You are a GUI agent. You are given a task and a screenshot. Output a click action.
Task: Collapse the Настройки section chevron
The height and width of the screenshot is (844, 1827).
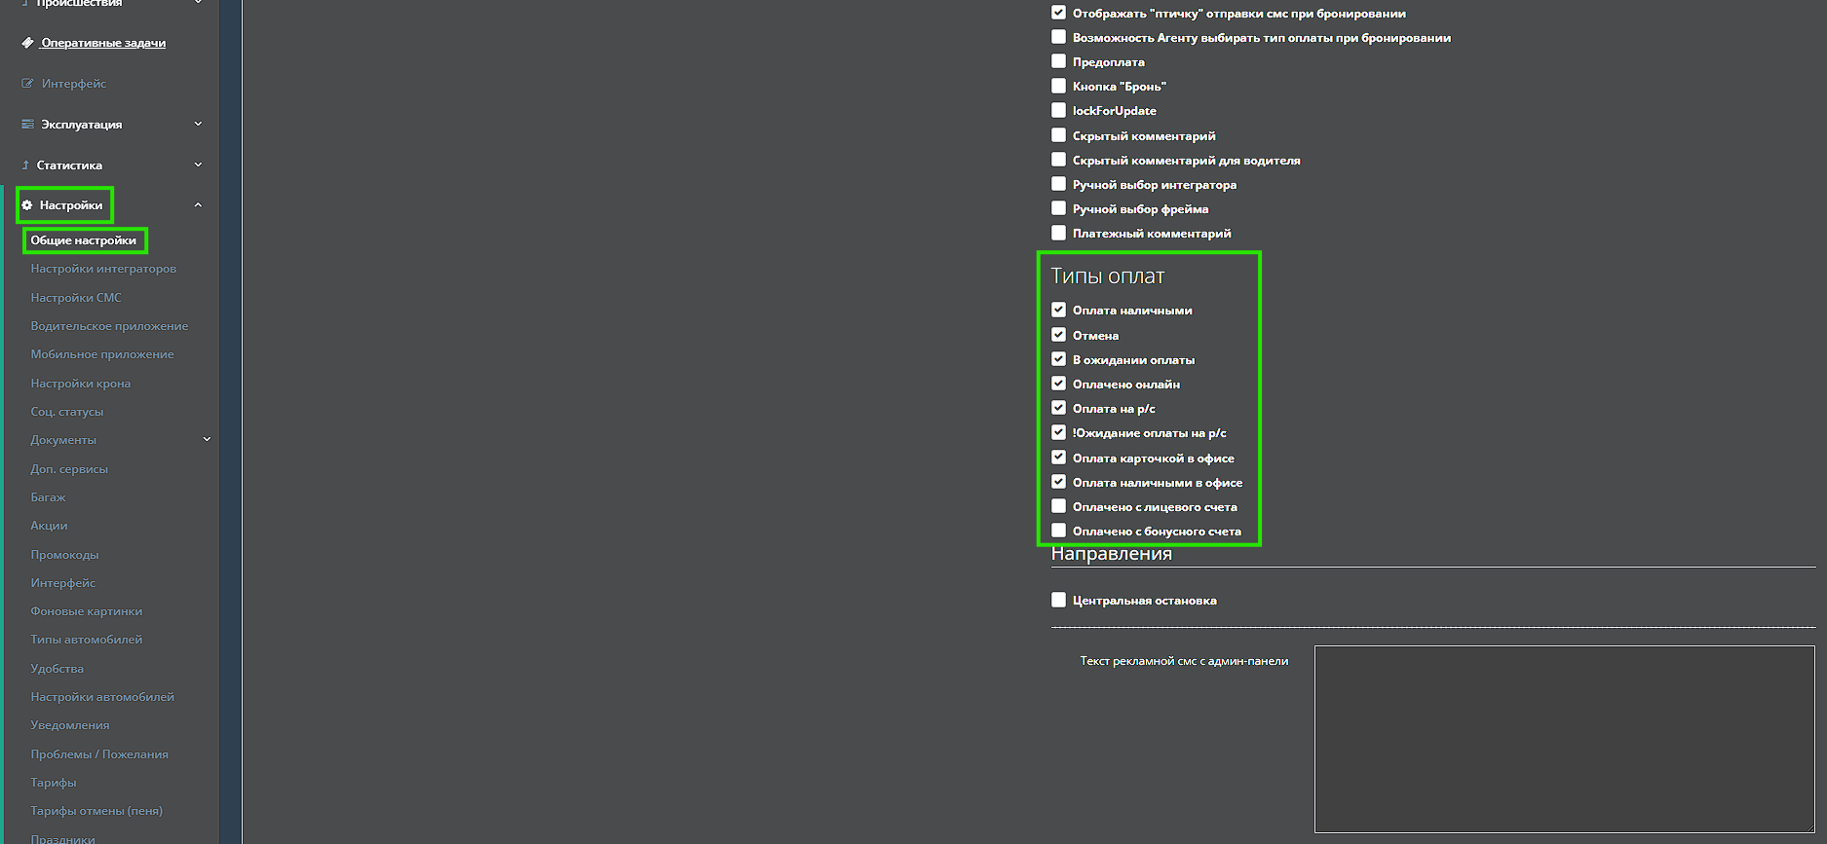coord(198,205)
